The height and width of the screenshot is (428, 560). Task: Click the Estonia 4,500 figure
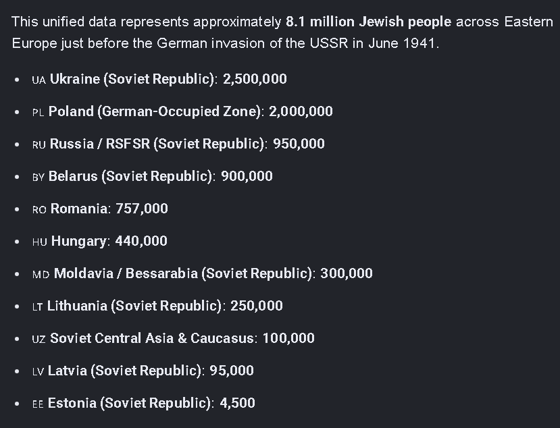[238, 403]
